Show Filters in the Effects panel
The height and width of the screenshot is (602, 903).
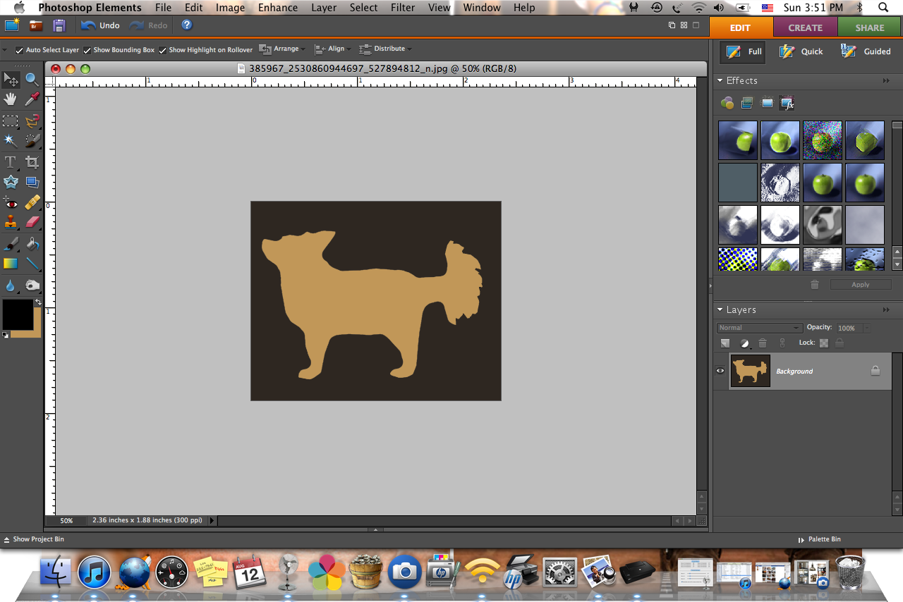coord(727,104)
